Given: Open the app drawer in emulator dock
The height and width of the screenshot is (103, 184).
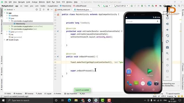Looking at the screenshot, I should coord(143,83).
